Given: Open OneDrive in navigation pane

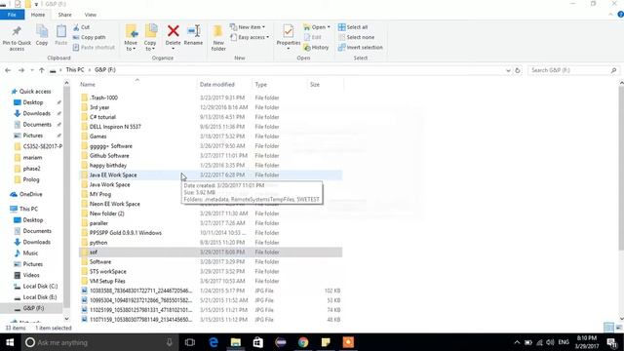Looking at the screenshot, I should 30,194.
